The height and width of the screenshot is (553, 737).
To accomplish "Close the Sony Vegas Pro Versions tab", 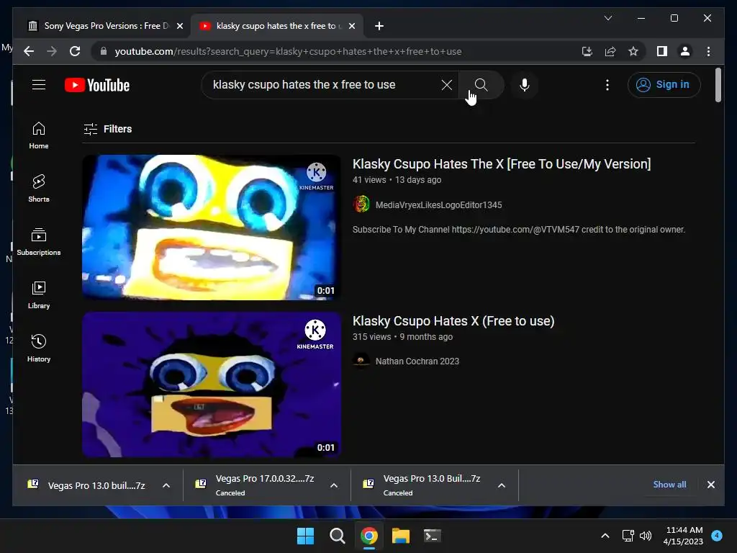I will pyautogui.click(x=179, y=26).
